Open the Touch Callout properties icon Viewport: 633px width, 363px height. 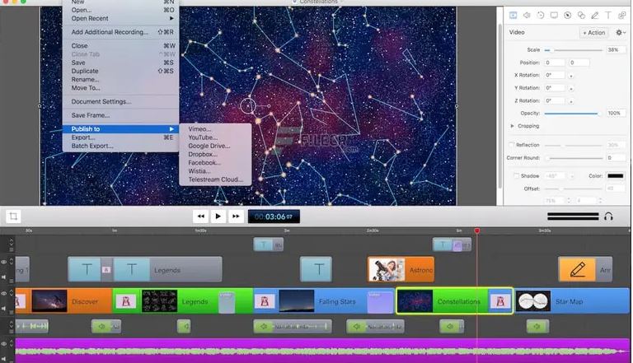coord(581,16)
